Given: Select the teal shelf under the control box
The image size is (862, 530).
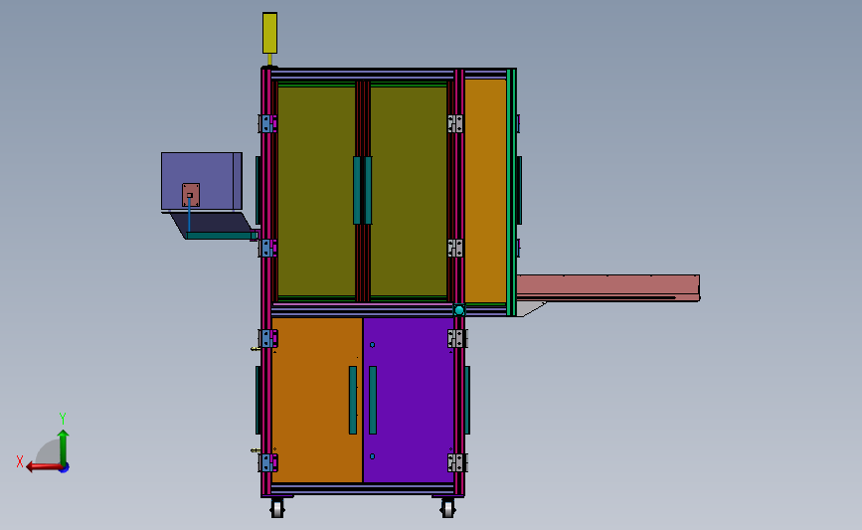Looking at the screenshot, I should coord(221,236).
